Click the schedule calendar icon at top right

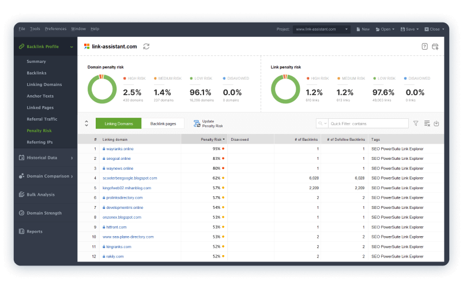click(435, 46)
